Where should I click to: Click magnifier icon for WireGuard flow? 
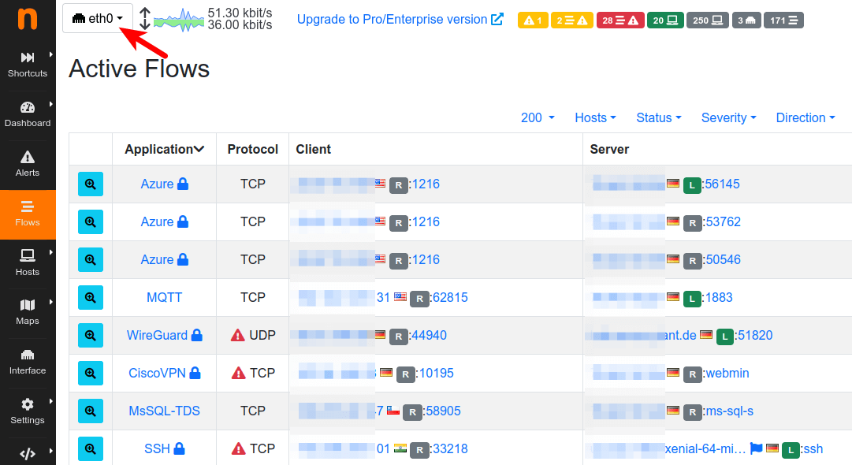(91, 336)
